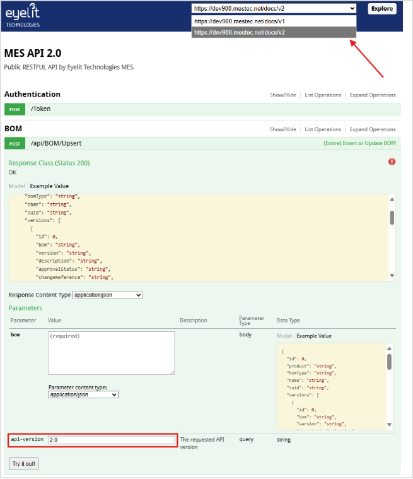Viewport: 413px width, 479px height.
Task: Click the Eyelit Technologies logo
Action: pyautogui.click(x=23, y=15)
